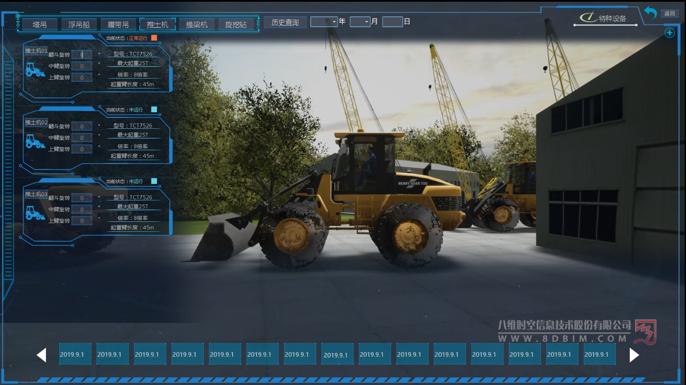Switch to the 履带吊 tab
This screenshot has height=385, width=686.
(118, 24)
